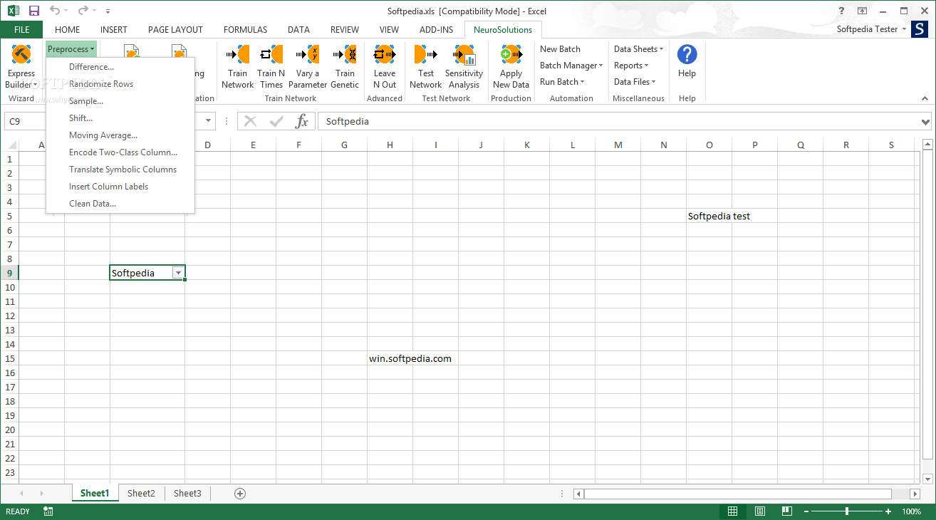Screen dimensions: 936x520
Task: Expand Batch Manager dropdown
Action: click(571, 66)
